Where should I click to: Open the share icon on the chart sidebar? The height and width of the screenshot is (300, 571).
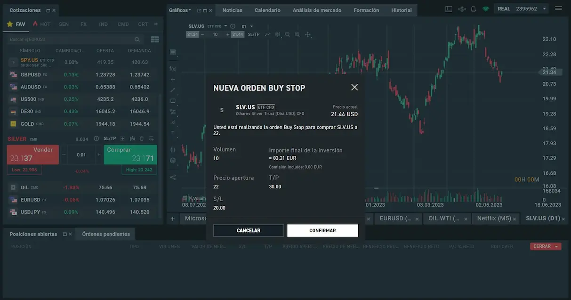click(173, 178)
